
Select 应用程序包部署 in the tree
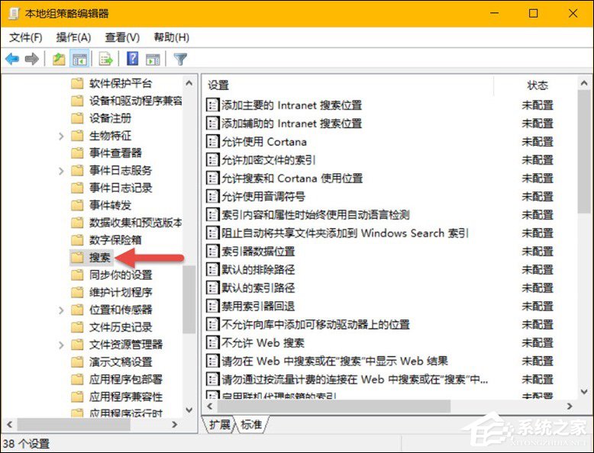pos(126,379)
